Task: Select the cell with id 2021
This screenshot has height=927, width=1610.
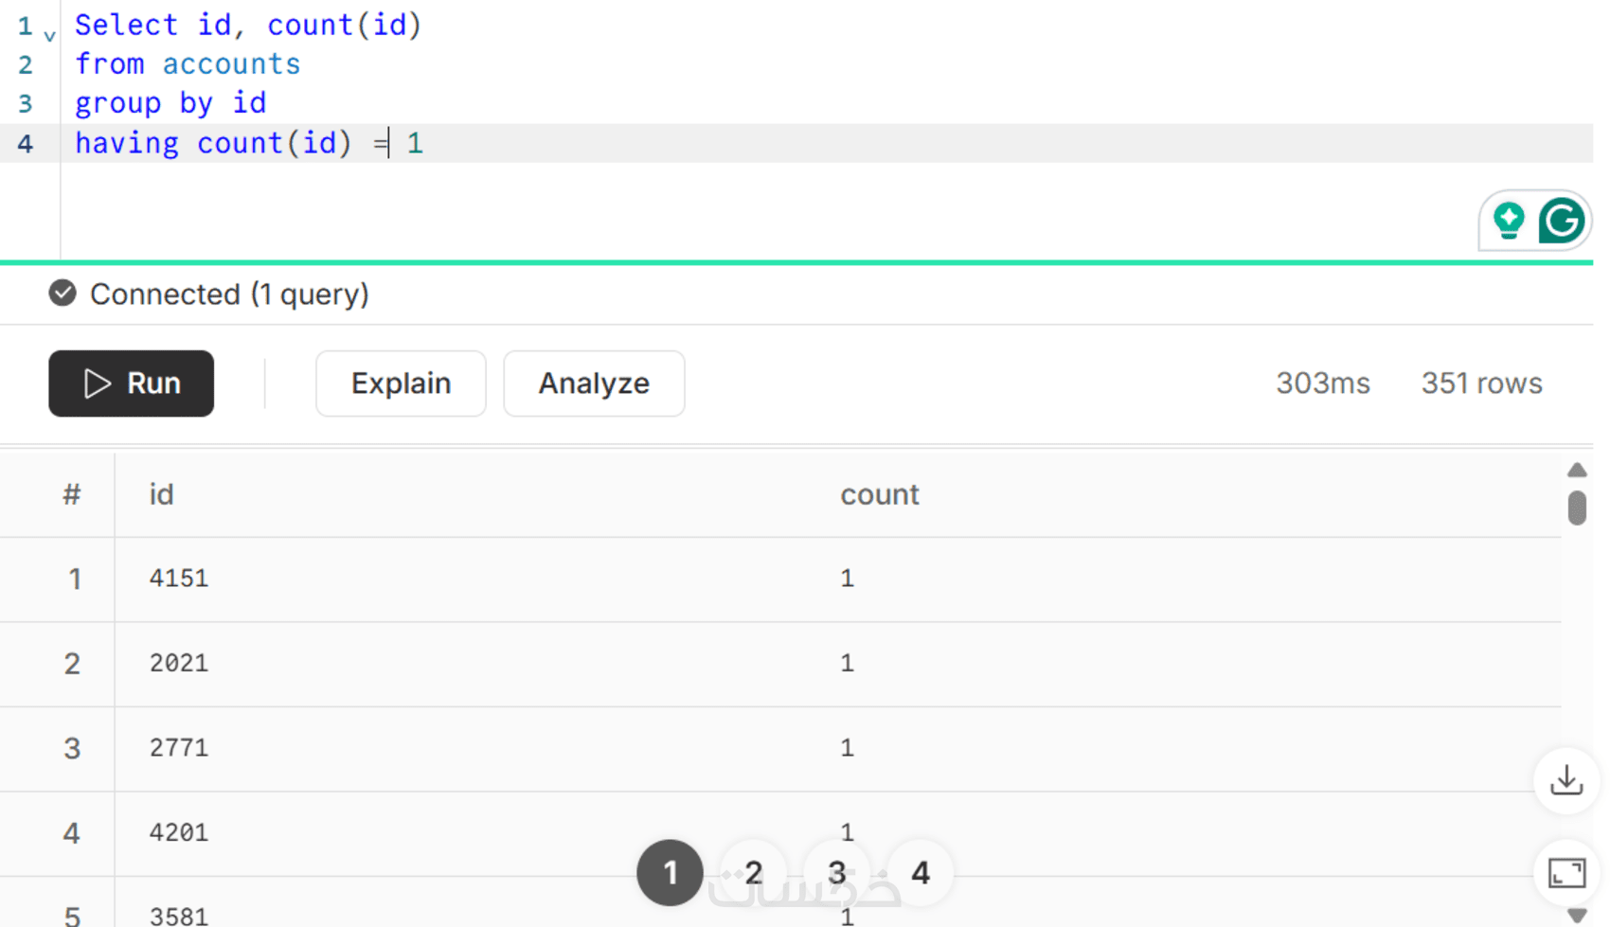Action: coord(179,663)
